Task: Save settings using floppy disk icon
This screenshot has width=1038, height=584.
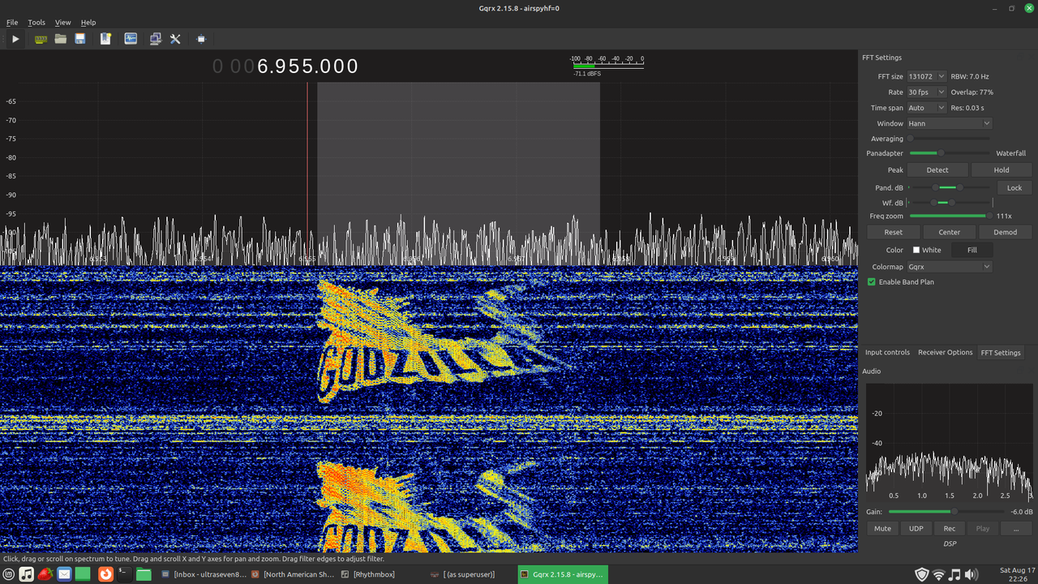Action: [80, 39]
